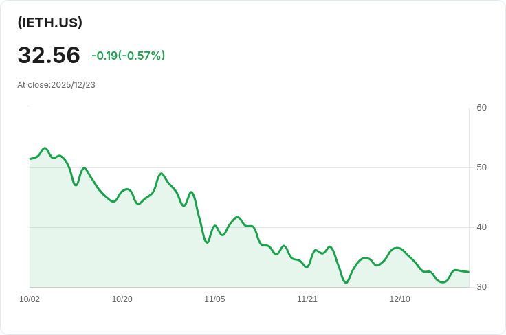Click the starting point of the green line

(30, 159)
